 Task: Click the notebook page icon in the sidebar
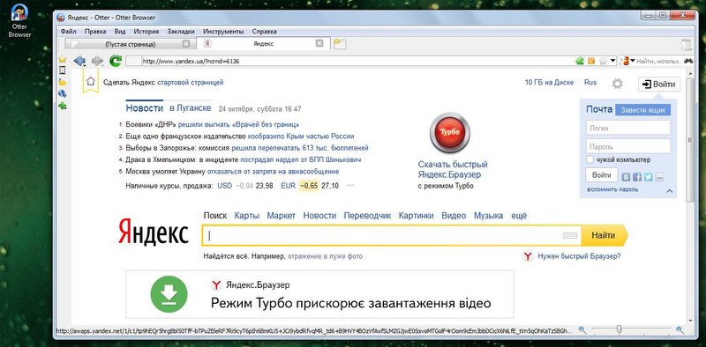point(63,70)
